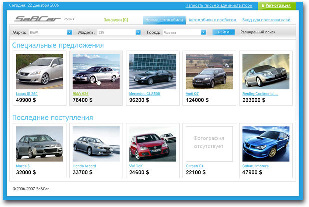Click the Mazda 6 link
Screen dimensions: 309x207
coord(23,166)
